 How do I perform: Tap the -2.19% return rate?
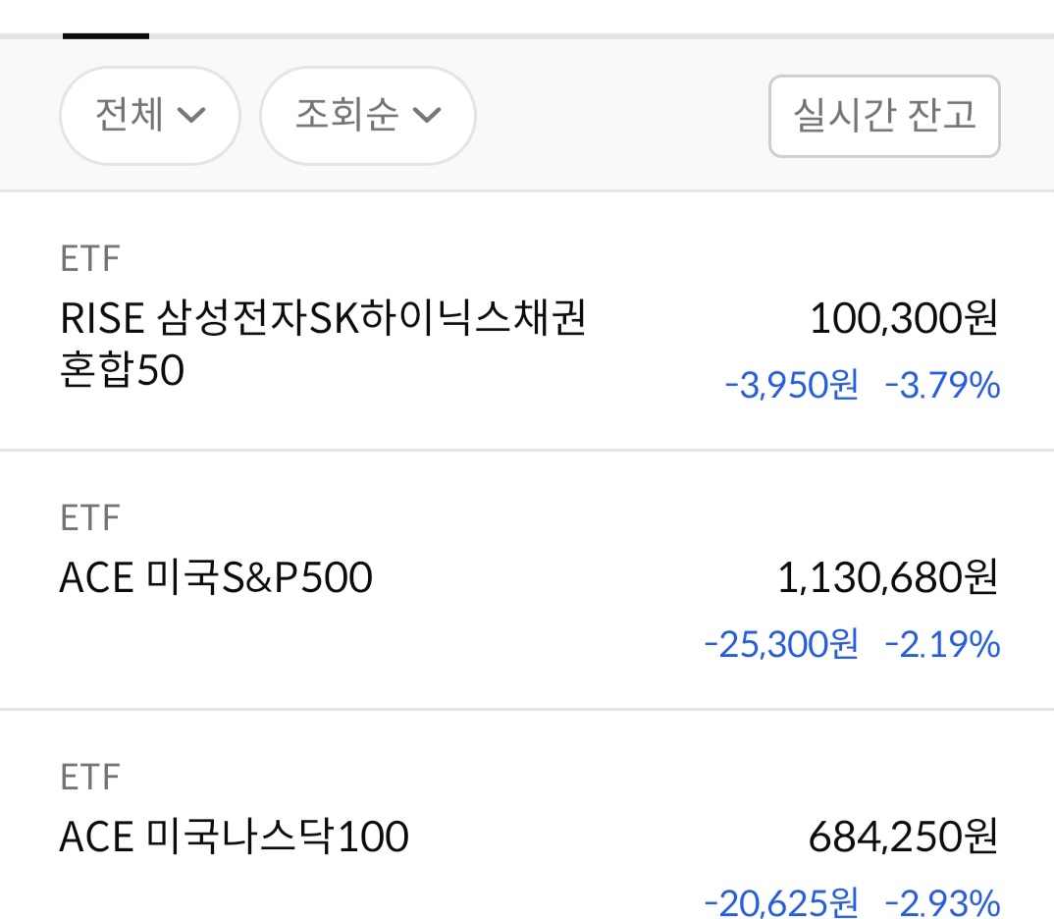coord(942,645)
